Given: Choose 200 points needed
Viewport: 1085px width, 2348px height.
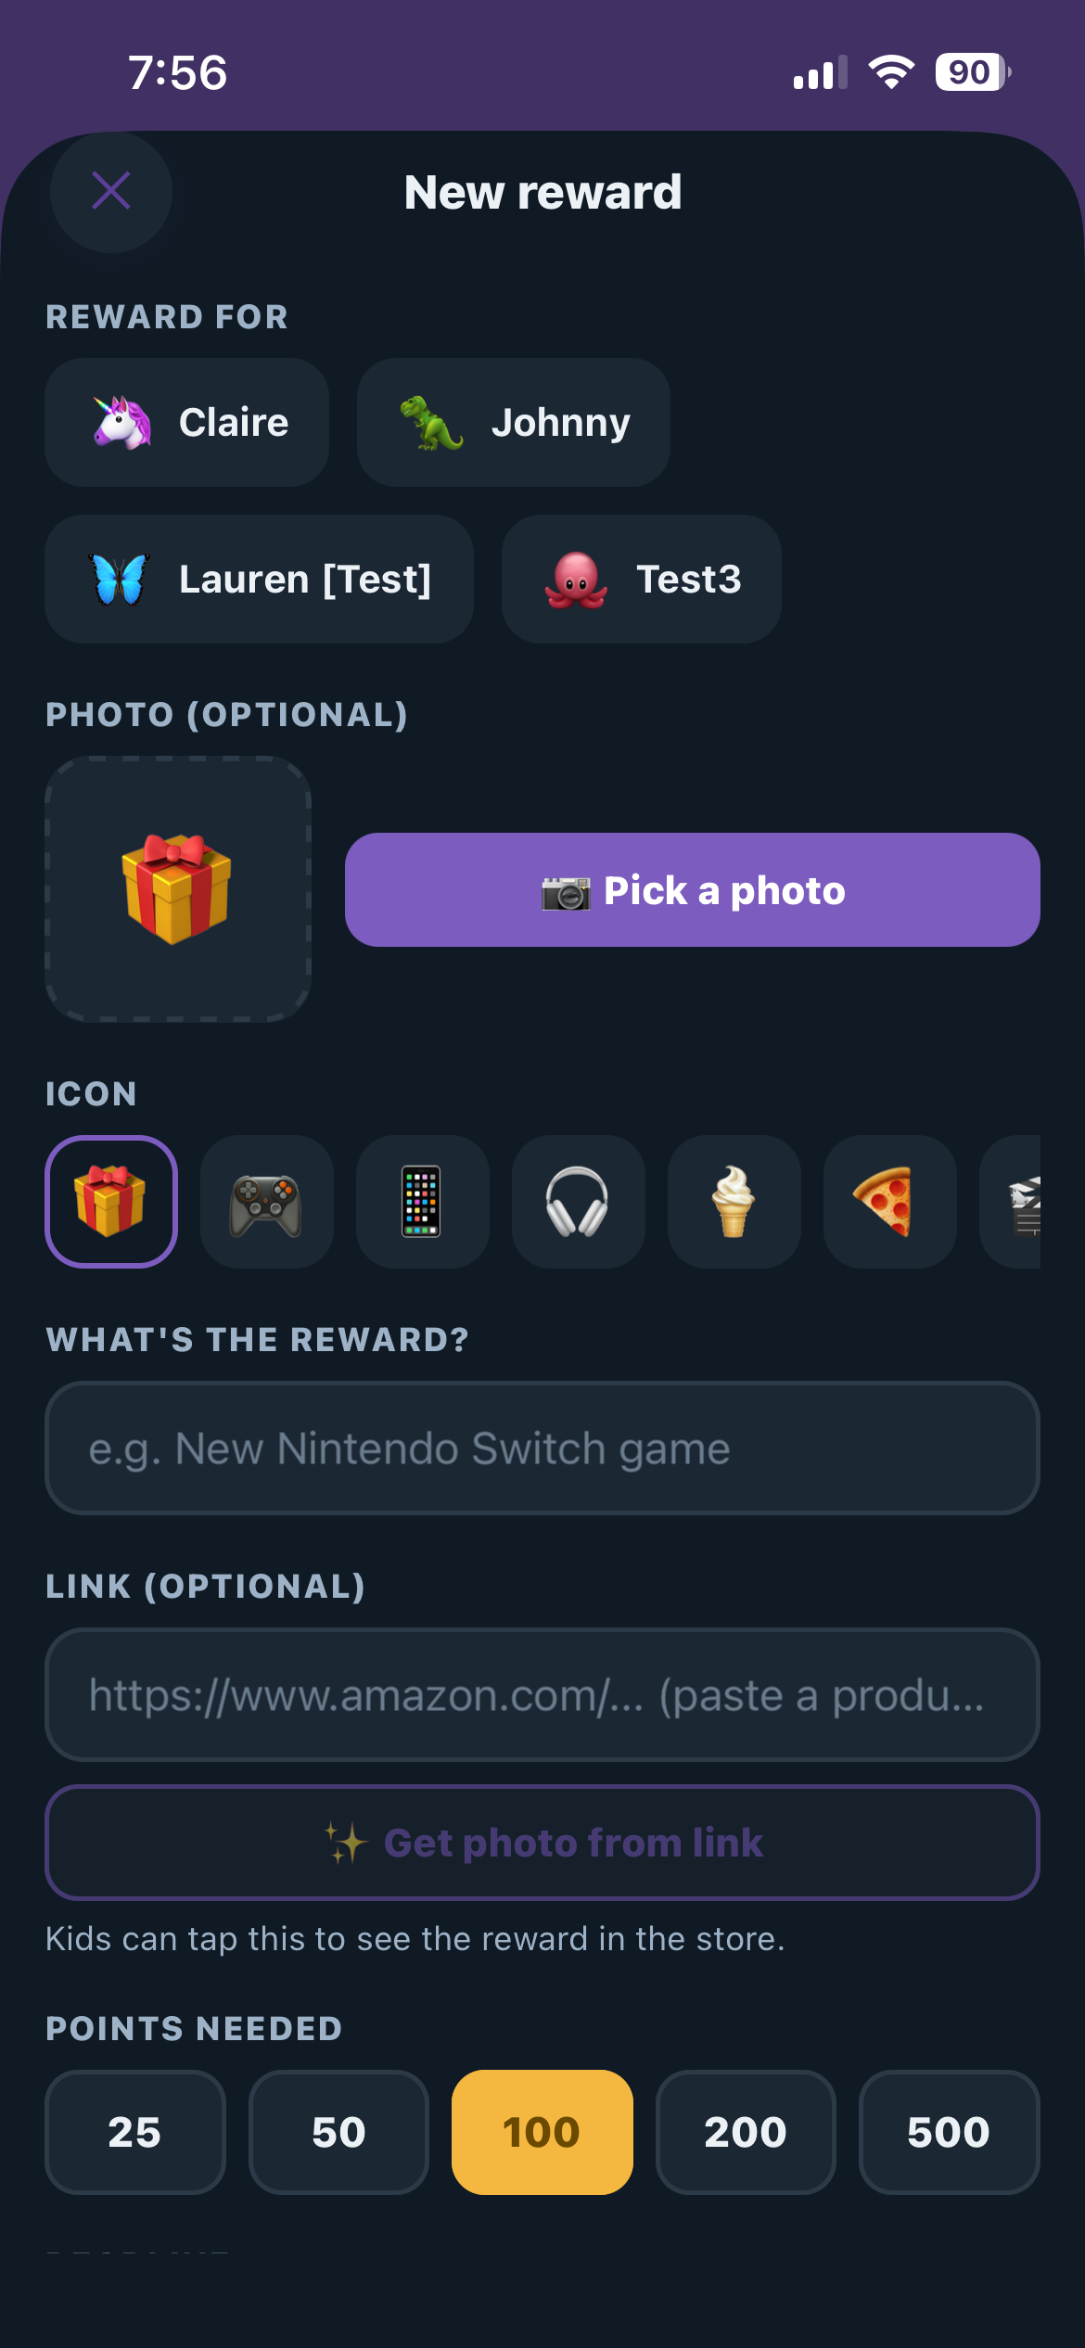Looking at the screenshot, I should pyautogui.click(x=746, y=2132).
